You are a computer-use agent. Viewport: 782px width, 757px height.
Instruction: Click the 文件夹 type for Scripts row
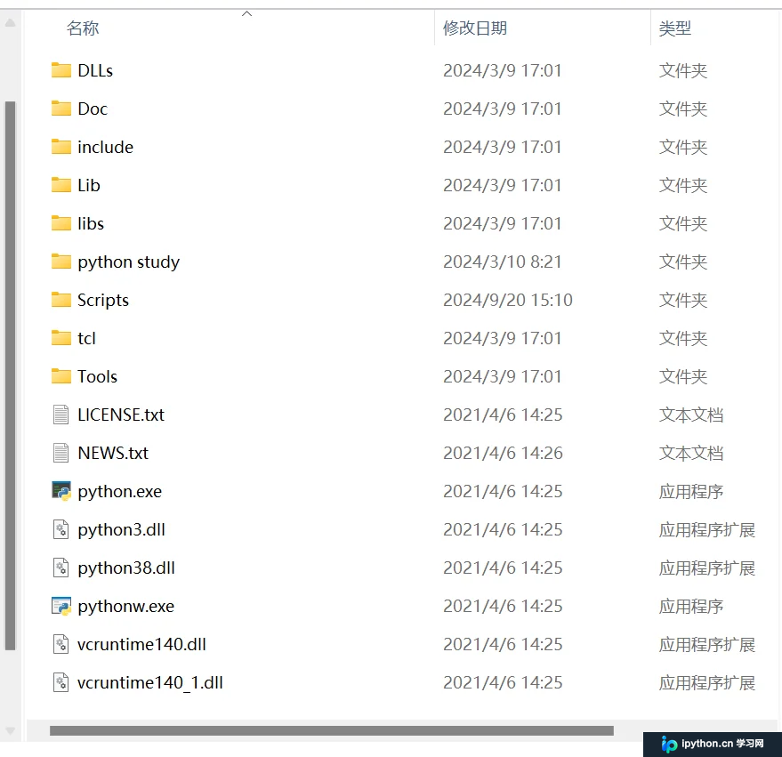point(682,300)
